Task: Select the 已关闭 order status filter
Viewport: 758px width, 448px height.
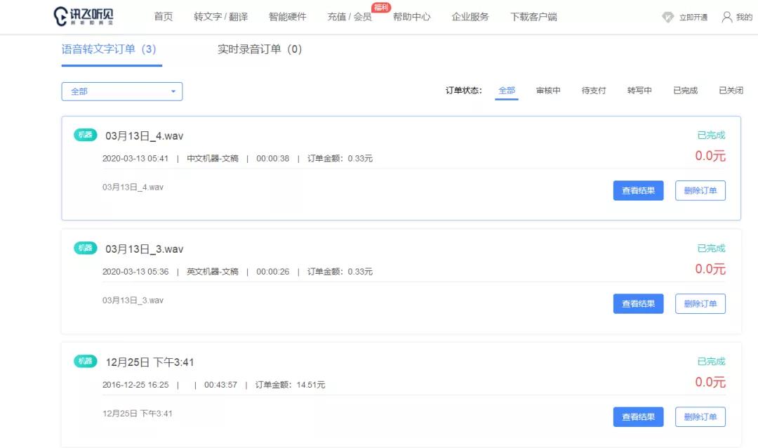Action: [731, 91]
